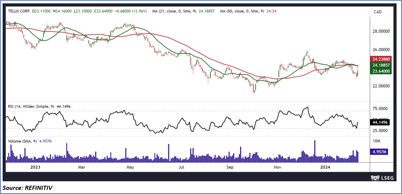Image resolution: width=402 pixels, height=194 pixels.
Task: Click the H24.16000 high value
Action: click(x=62, y=11)
